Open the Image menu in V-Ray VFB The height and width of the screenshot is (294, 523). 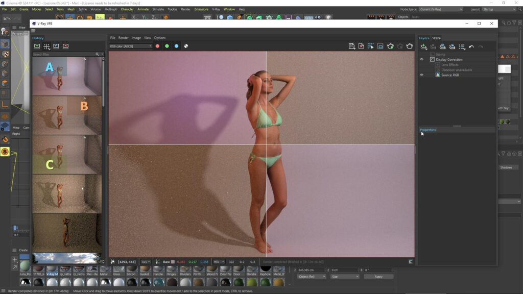(136, 38)
